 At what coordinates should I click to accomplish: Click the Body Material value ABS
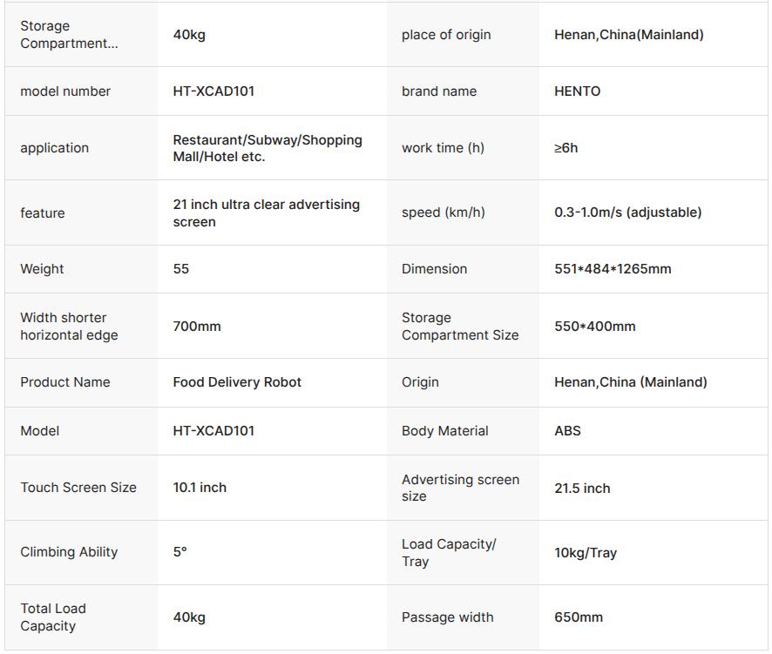pos(567,431)
